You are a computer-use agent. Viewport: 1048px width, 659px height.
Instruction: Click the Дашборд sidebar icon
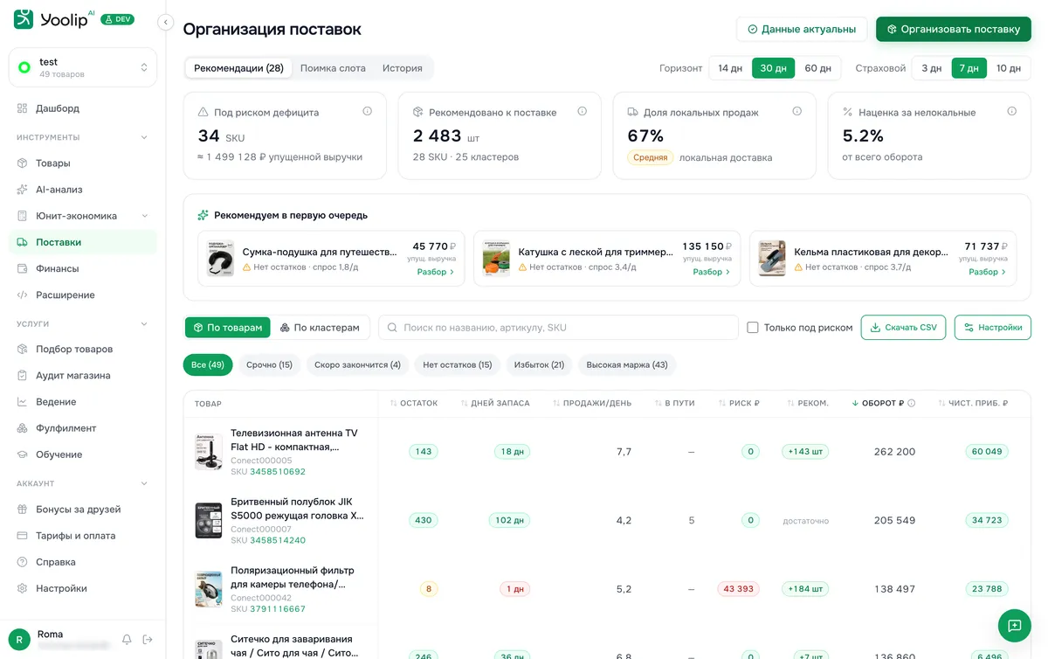click(23, 108)
